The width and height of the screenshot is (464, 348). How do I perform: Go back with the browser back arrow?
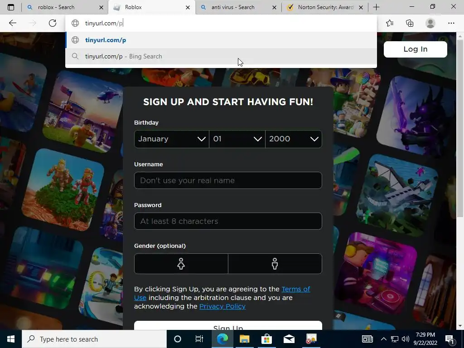pyautogui.click(x=12, y=23)
